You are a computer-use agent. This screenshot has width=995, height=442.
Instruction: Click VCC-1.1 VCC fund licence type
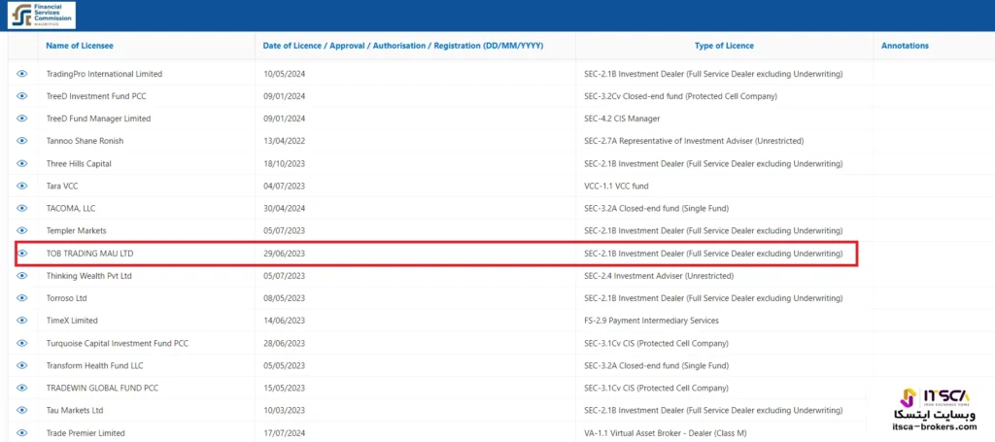click(x=616, y=186)
